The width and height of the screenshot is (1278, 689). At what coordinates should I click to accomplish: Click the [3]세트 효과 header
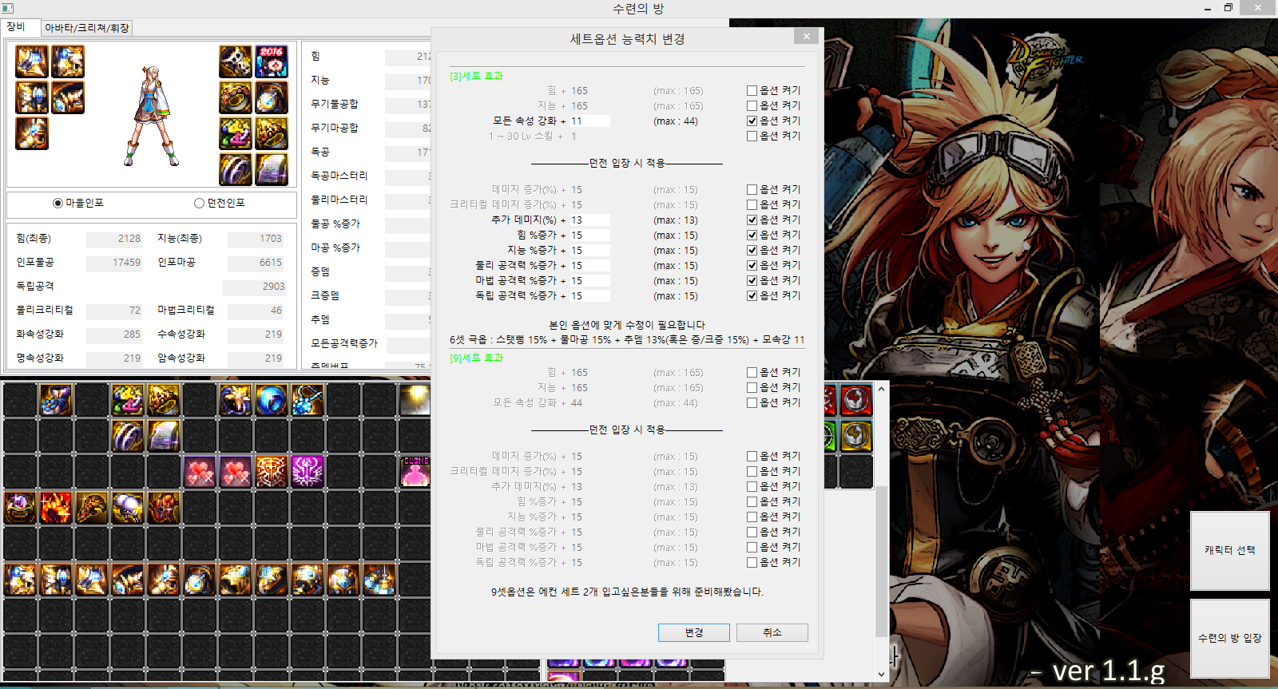click(477, 77)
